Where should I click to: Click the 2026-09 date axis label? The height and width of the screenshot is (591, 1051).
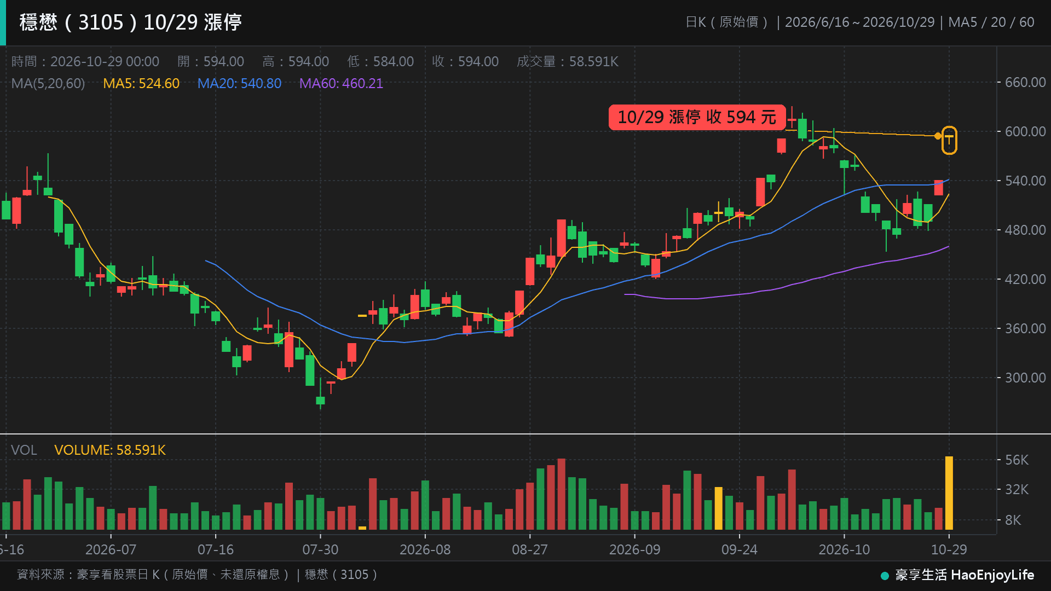click(635, 549)
